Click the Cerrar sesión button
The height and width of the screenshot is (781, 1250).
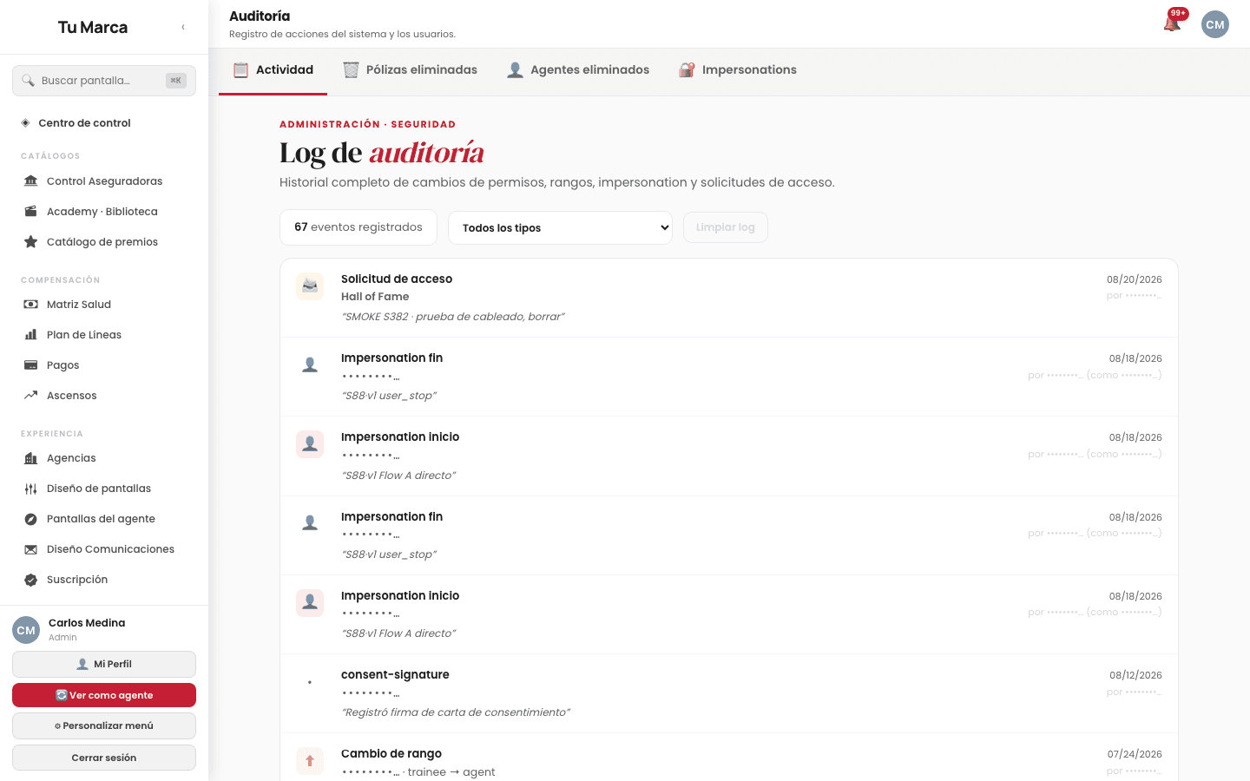click(x=104, y=758)
